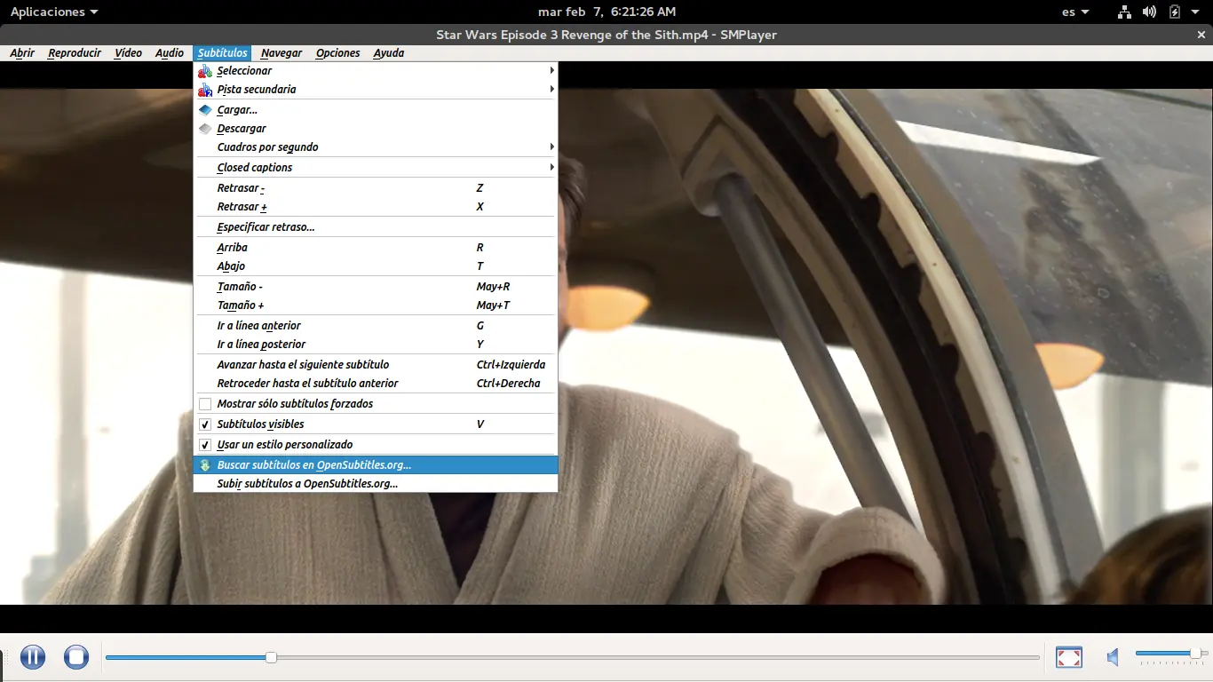The width and height of the screenshot is (1213, 682).
Task: Open the network status icon in top panel
Action: pos(1124,12)
